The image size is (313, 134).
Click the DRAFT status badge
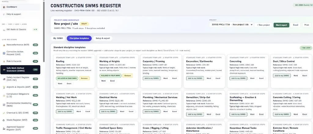point(84,24)
